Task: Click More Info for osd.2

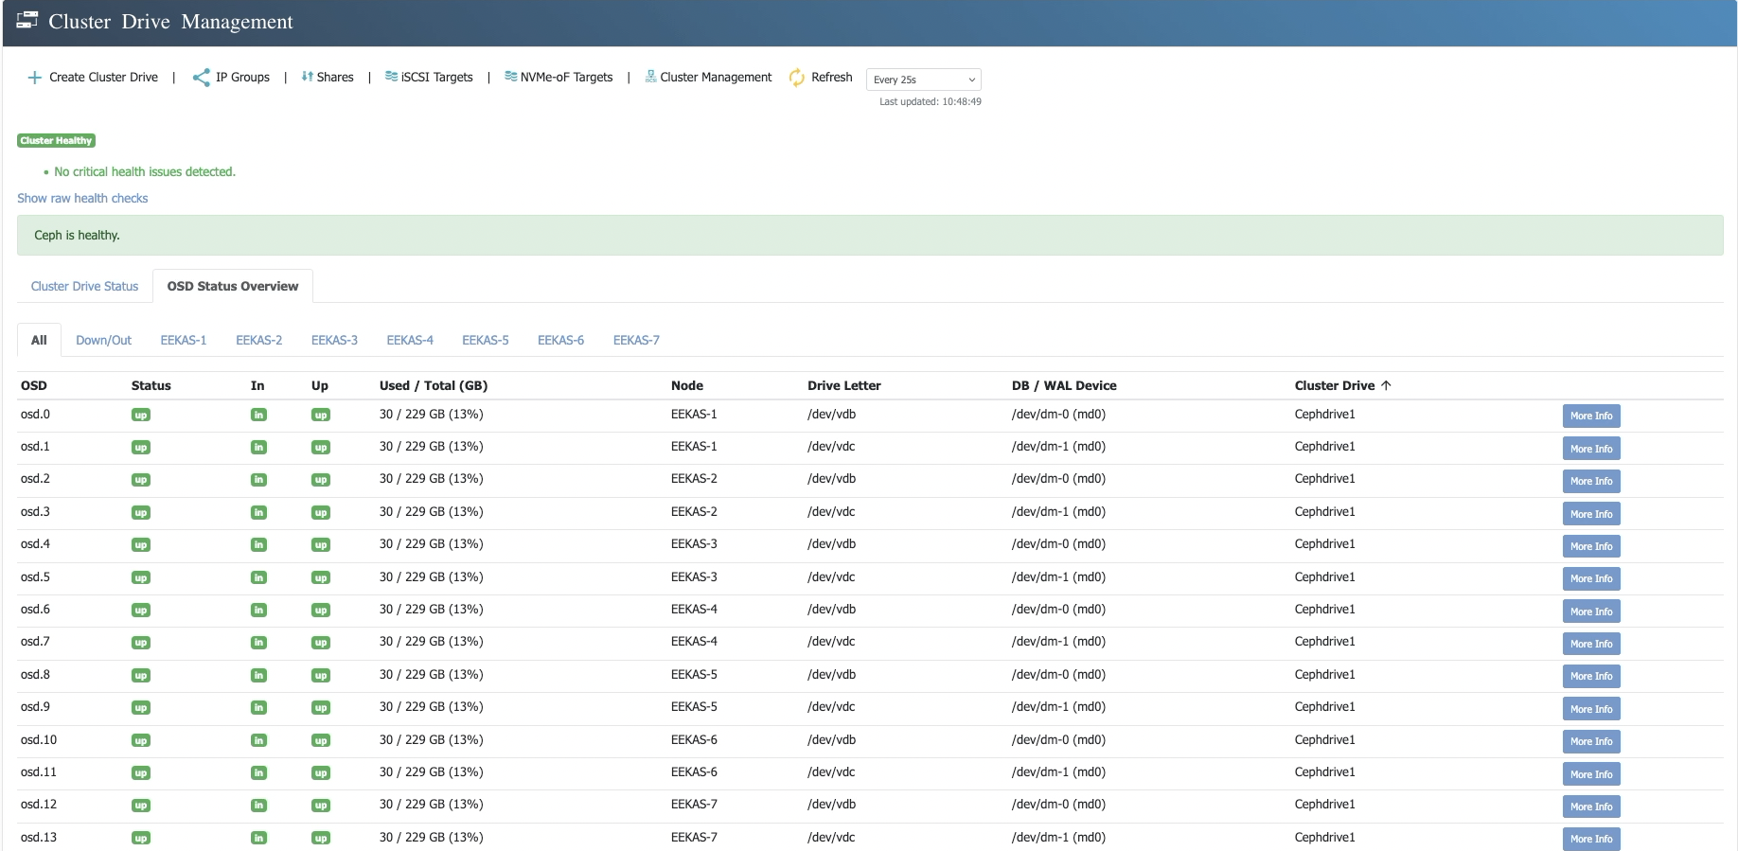Action: click(1591, 481)
